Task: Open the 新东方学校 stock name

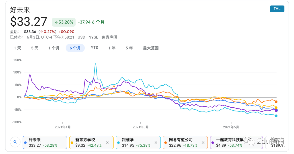Action: tap(85, 140)
